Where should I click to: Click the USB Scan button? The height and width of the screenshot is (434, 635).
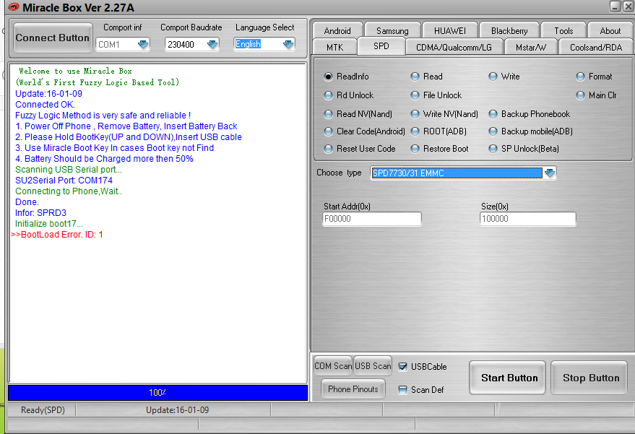(373, 366)
